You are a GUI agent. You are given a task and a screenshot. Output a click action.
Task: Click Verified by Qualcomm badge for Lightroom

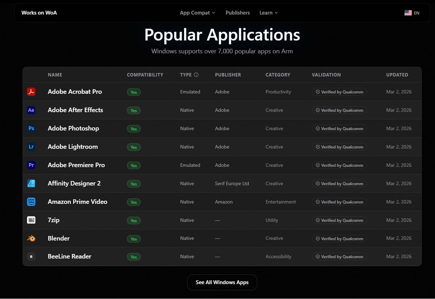coord(339,147)
